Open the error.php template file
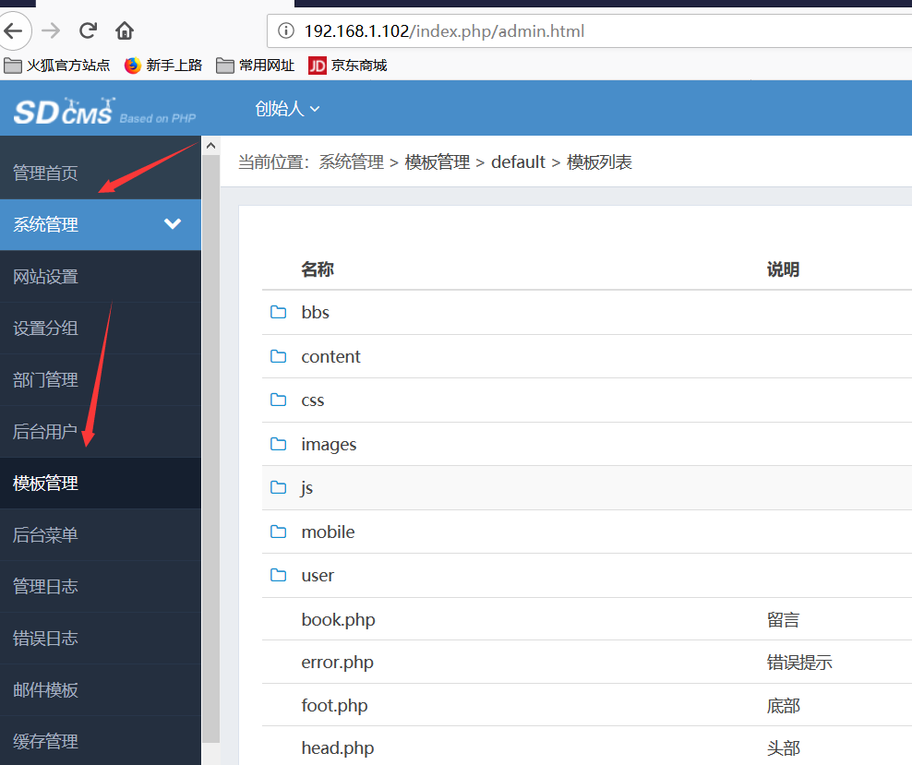 (337, 663)
